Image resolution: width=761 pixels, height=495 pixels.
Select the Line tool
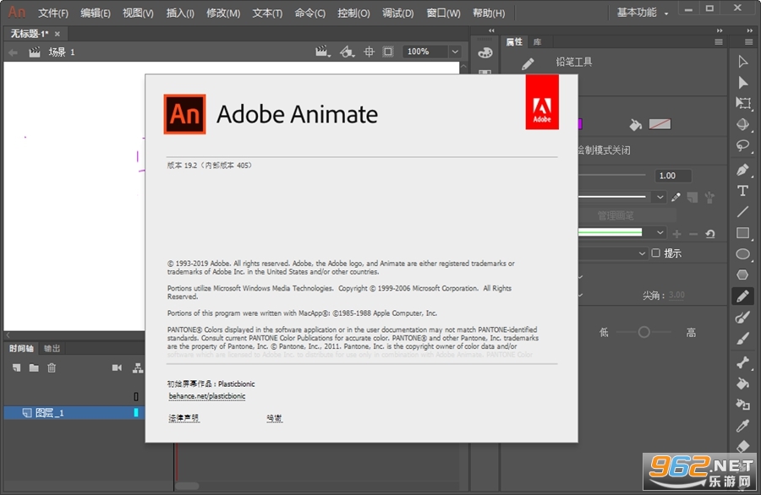click(742, 211)
